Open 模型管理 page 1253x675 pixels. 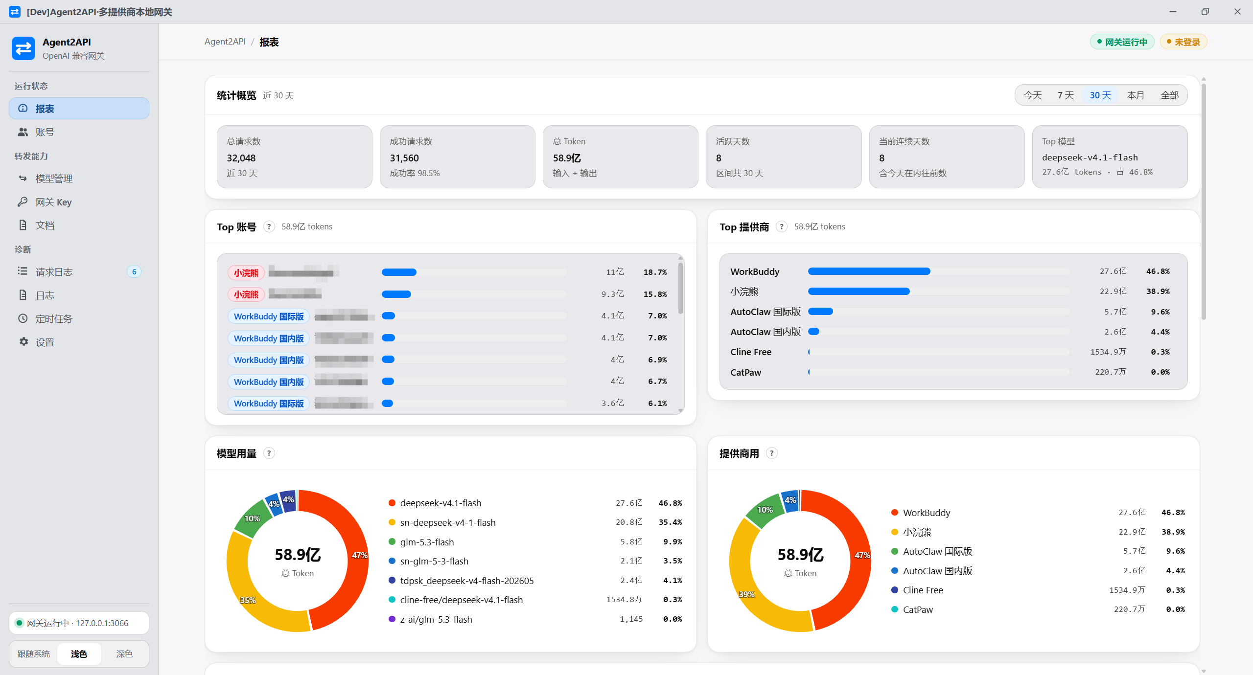click(x=79, y=179)
